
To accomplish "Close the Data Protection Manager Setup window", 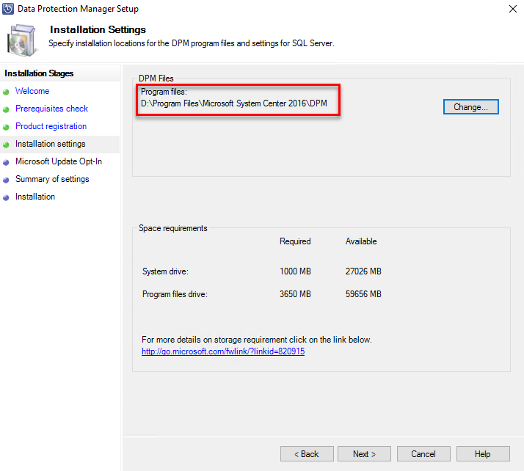I will (x=513, y=9).
